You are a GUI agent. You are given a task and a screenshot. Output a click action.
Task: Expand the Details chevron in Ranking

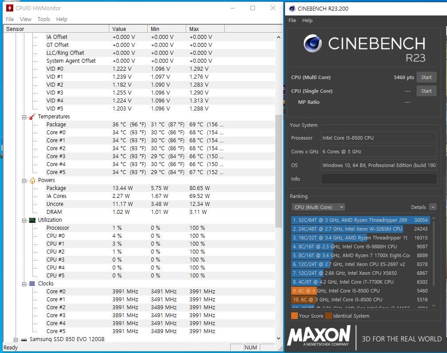(433, 207)
